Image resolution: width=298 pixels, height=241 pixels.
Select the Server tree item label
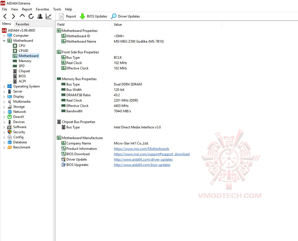pos(18,91)
